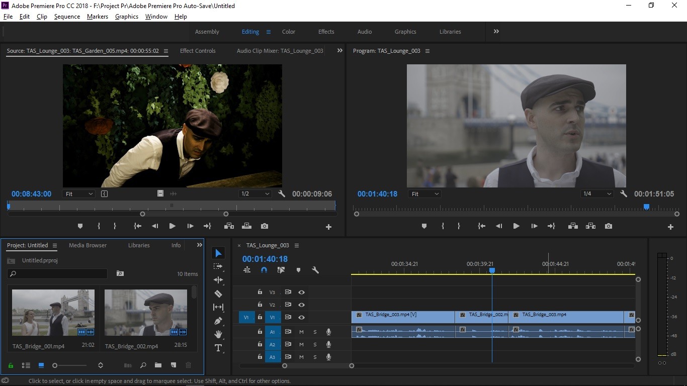Toggle V3 track output eye
Image resolution: width=687 pixels, height=386 pixels.
(x=301, y=292)
